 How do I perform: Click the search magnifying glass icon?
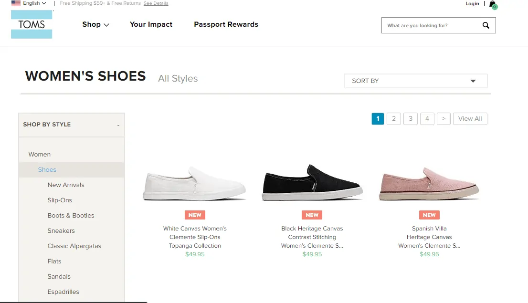point(486,25)
